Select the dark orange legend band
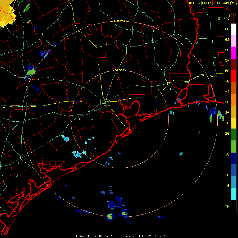 tap(234, 88)
